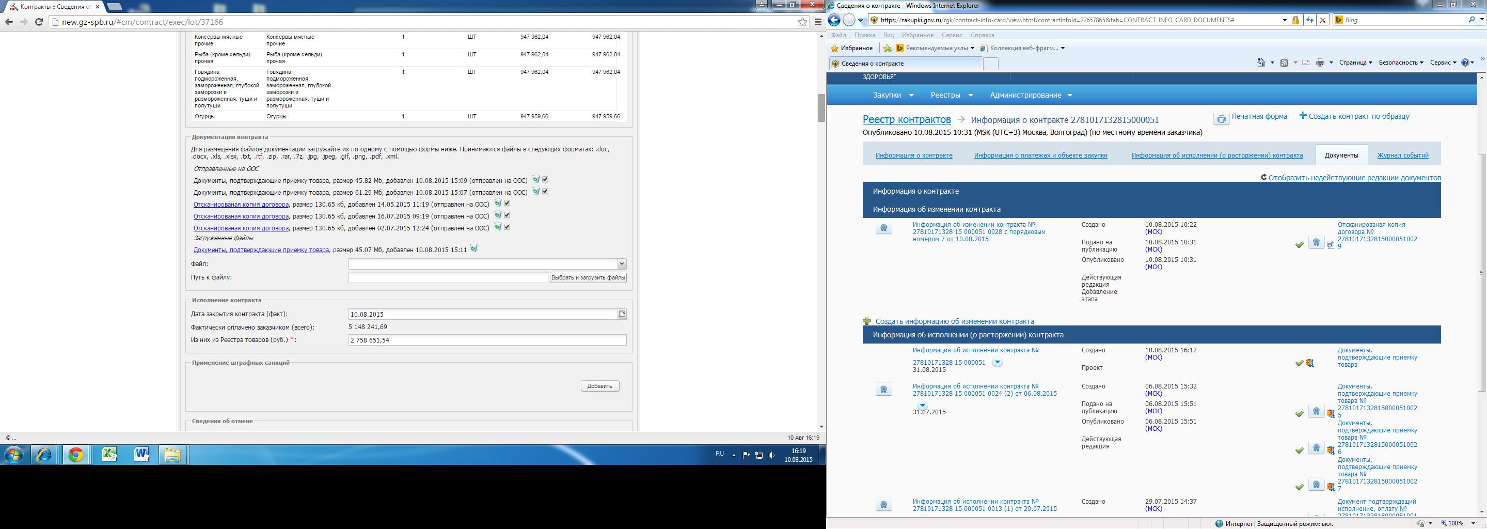Expand the Рекомендуемые узлы favorites dropdown

click(973, 49)
